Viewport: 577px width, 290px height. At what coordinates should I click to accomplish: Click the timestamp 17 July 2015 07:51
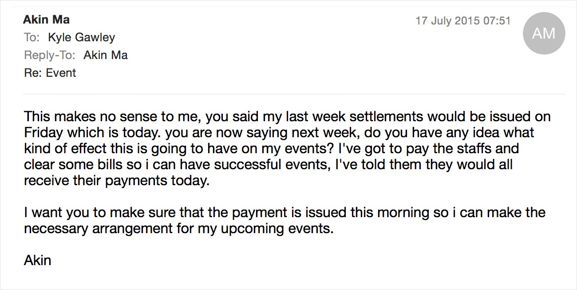[463, 21]
